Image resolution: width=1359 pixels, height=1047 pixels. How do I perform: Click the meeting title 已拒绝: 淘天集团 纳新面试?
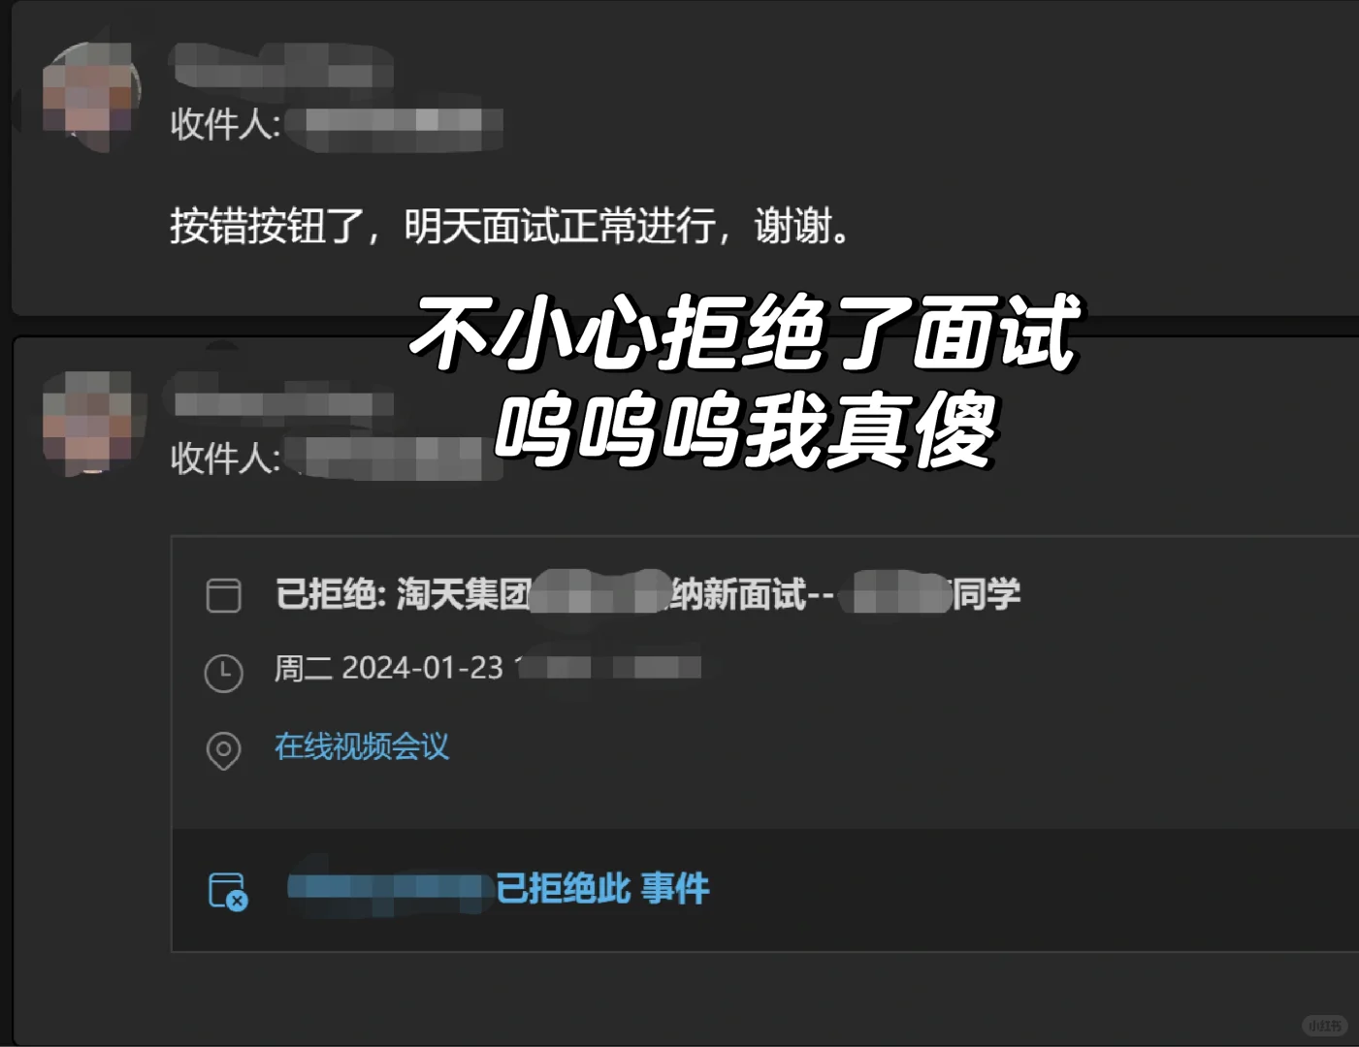point(648,594)
